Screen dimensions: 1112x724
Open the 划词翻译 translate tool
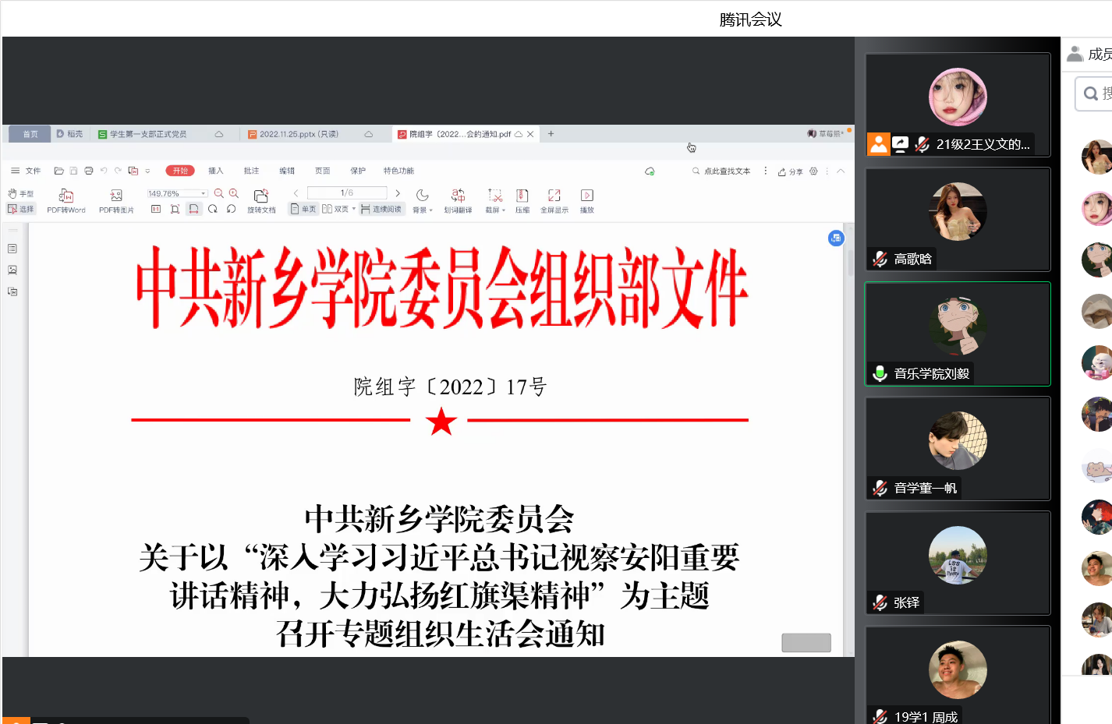pyautogui.click(x=458, y=196)
